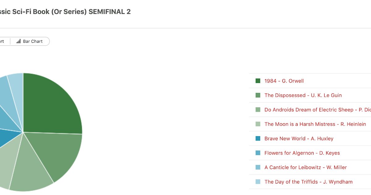The image size is (371, 195).
Task: Click The Day of the Triffids swatch
Action: (258, 182)
